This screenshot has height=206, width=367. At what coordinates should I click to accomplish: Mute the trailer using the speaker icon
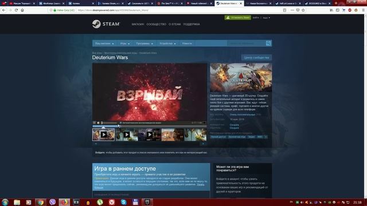[x=98, y=123]
